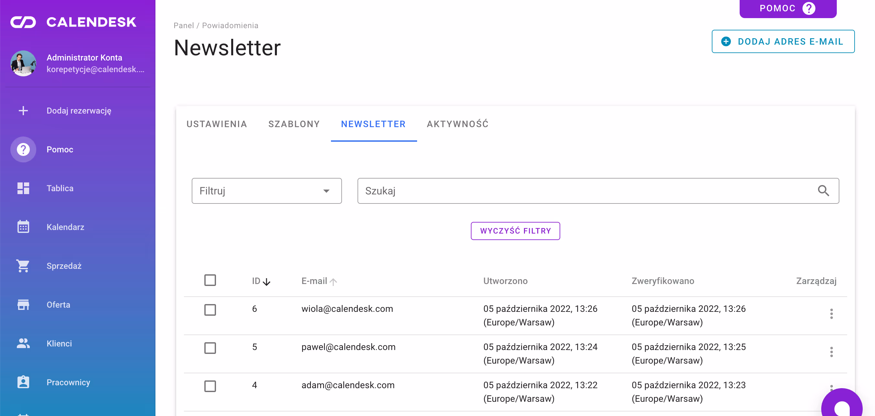Screen dimensions: 875x416
Task: Open Sprzedaż using the shopping cart icon
Action: pyautogui.click(x=23, y=266)
